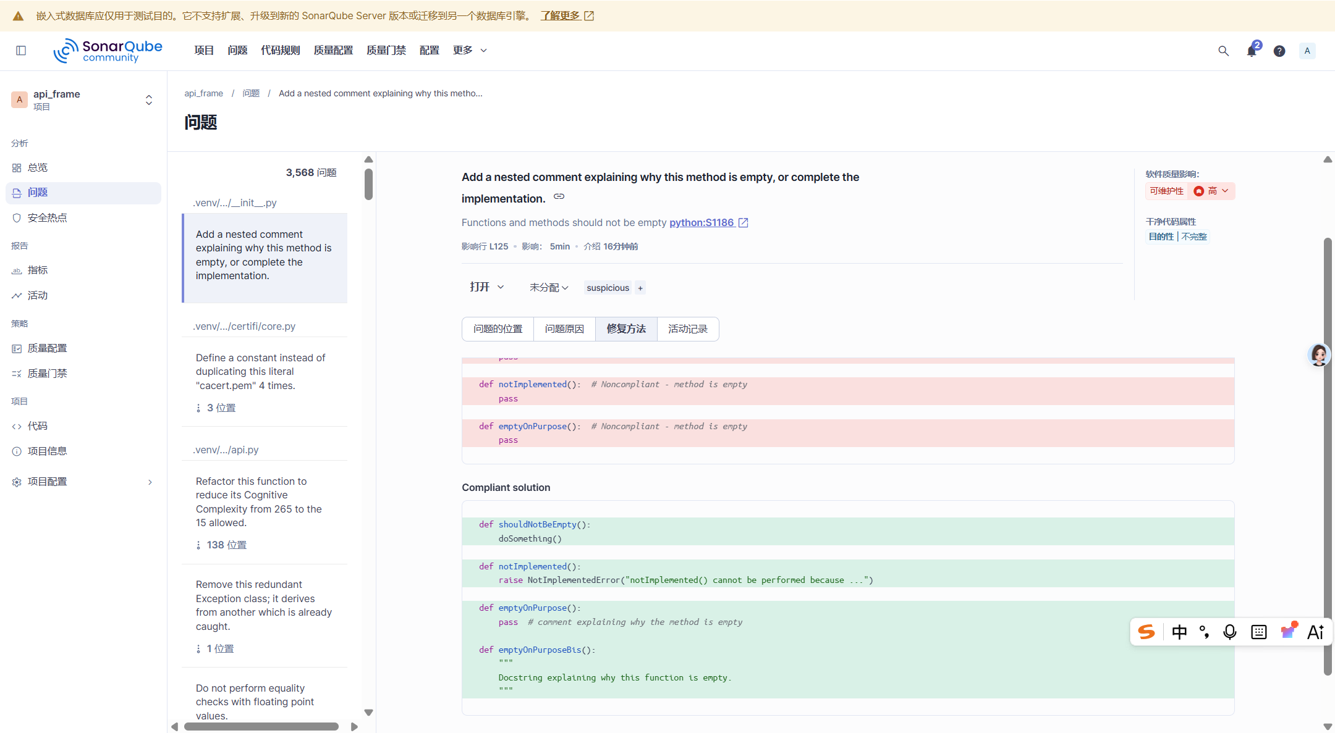Open the 打开 status dropdown

click(486, 287)
